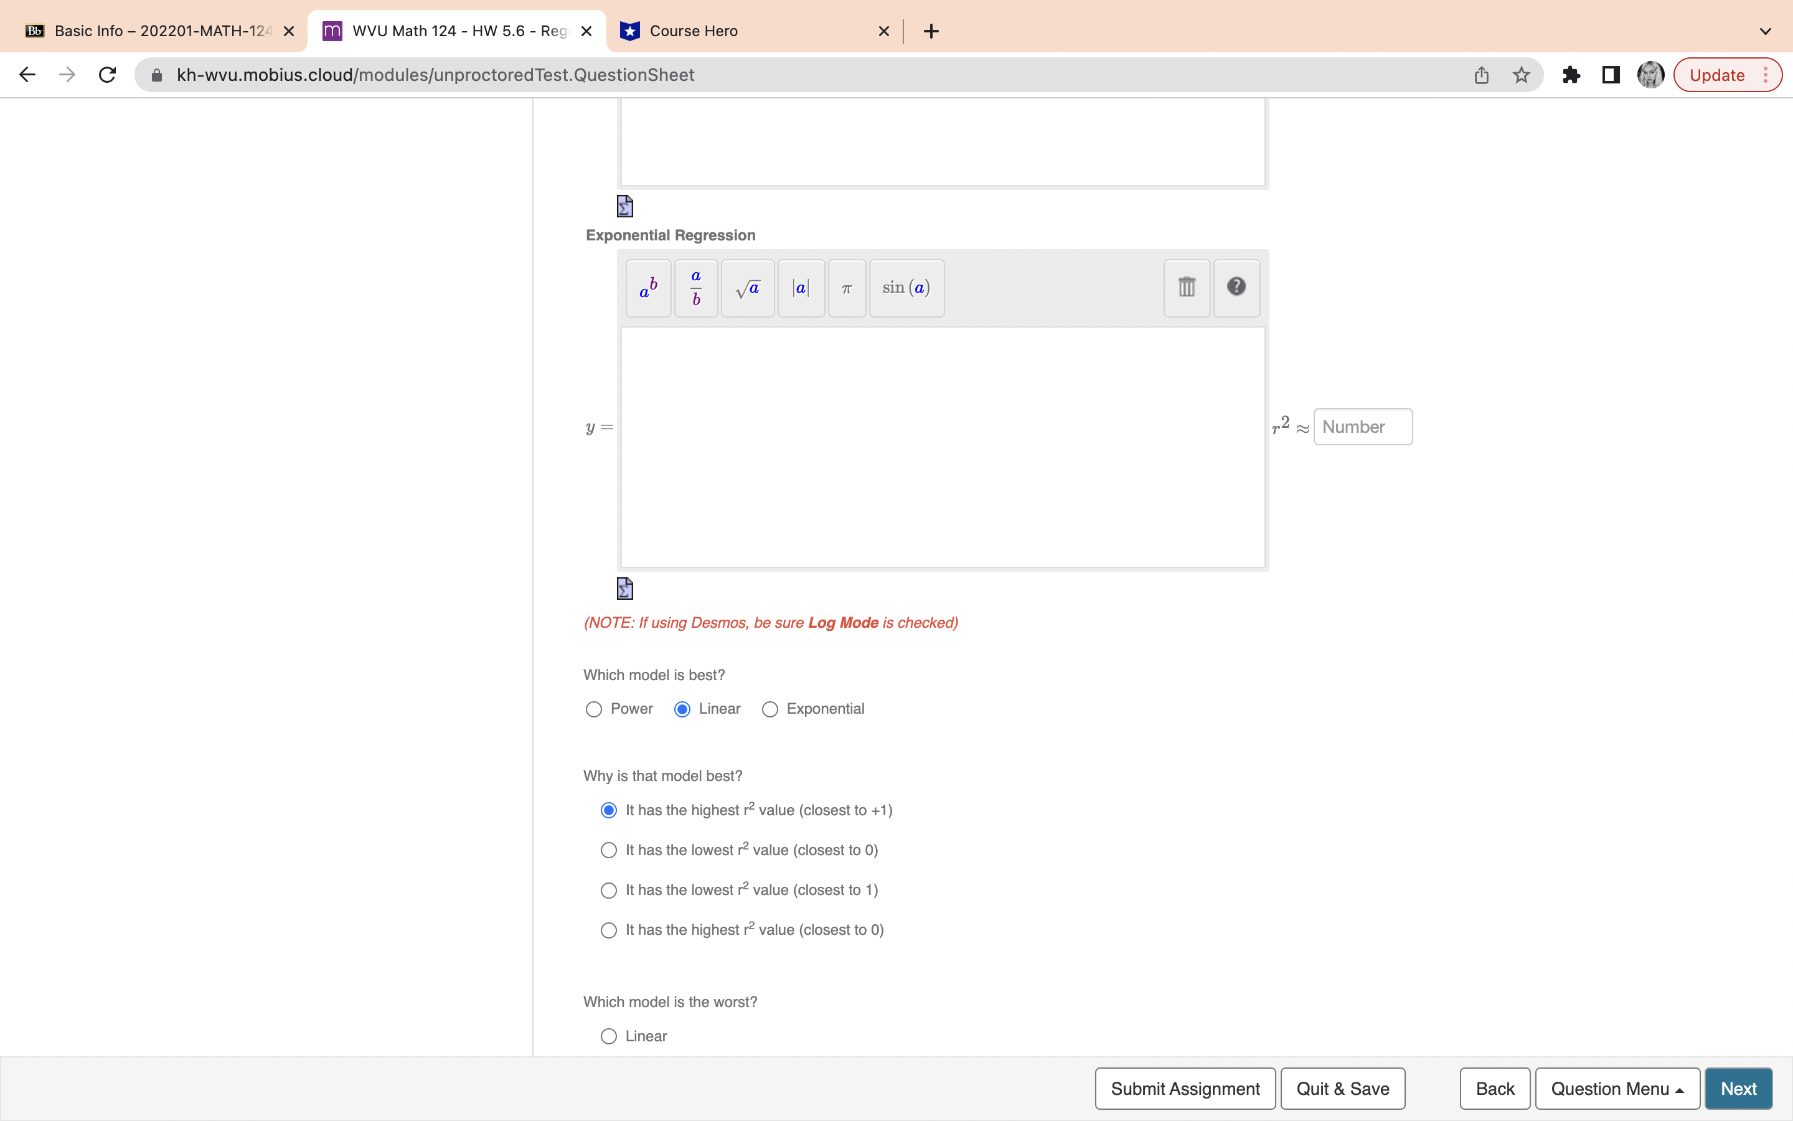Insert the sin function
The height and width of the screenshot is (1121, 1793).
pyautogui.click(x=905, y=288)
